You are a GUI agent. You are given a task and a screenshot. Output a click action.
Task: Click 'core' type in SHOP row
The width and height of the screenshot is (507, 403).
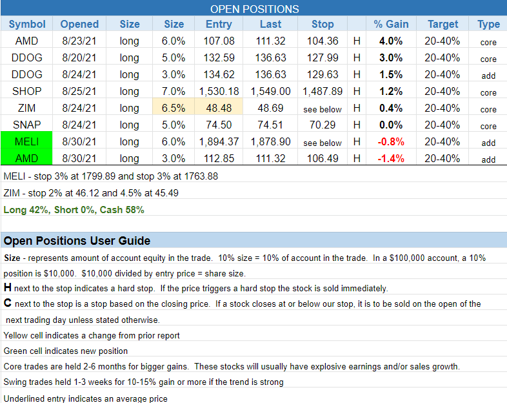click(x=488, y=92)
